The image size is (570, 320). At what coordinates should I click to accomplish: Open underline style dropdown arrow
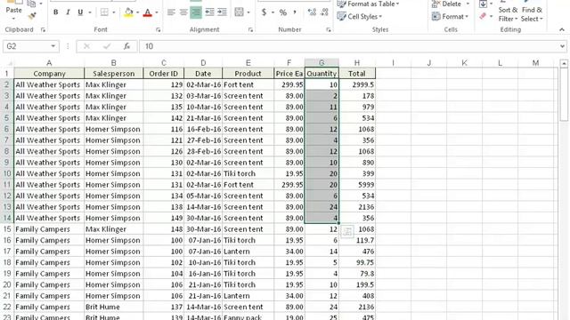90,12
